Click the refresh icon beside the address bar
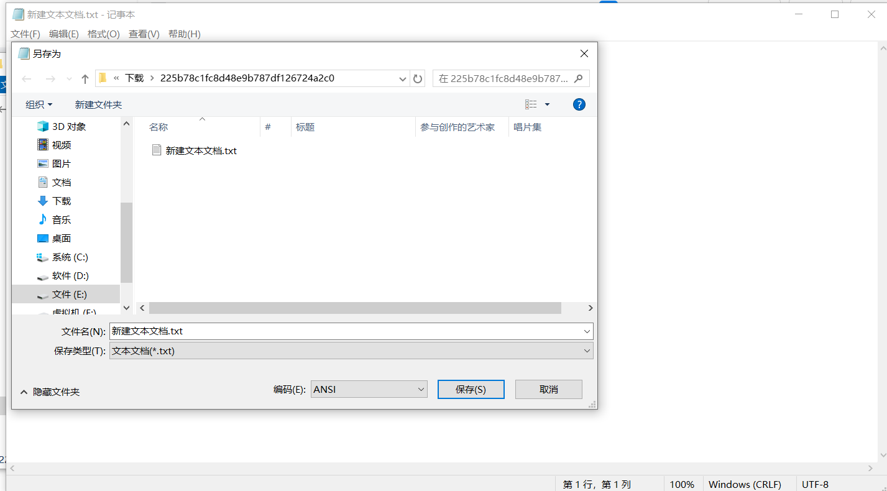 [417, 78]
